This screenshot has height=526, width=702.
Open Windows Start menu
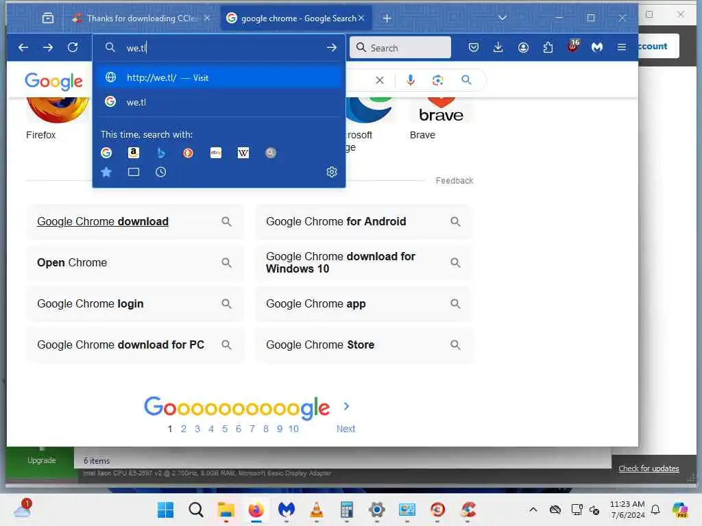click(x=165, y=510)
